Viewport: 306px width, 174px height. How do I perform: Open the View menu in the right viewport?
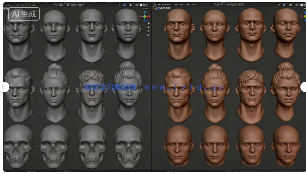(x=177, y=5)
